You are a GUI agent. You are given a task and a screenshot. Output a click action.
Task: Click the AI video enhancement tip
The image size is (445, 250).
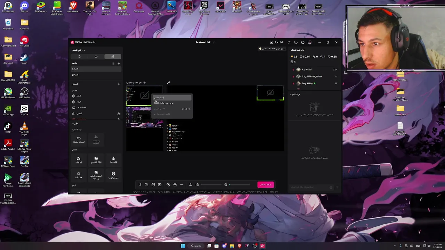click(272, 49)
